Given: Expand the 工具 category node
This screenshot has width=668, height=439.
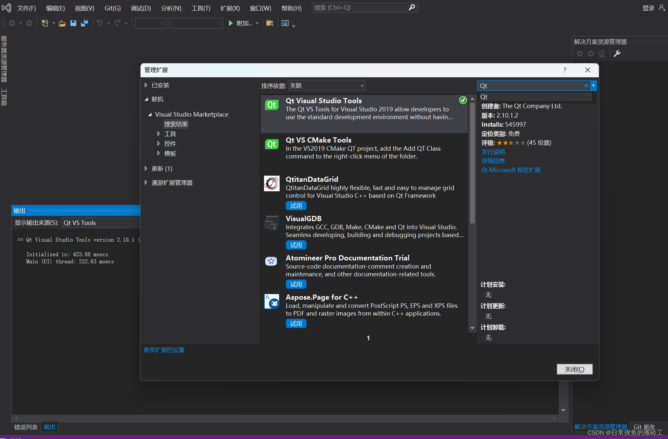Looking at the screenshot, I should [x=158, y=134].
